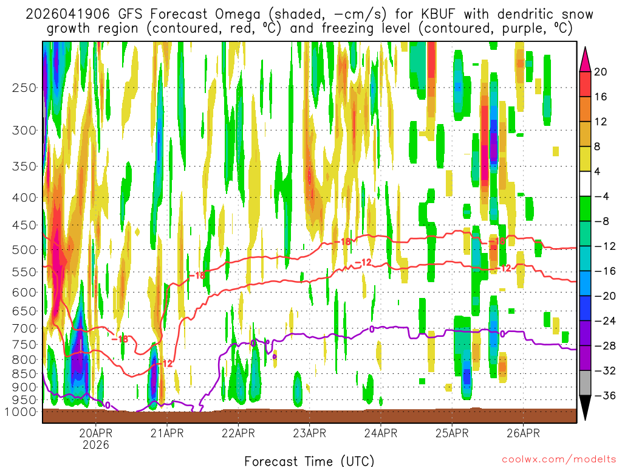Click the 26APR time axis label
This screenshot has height=467, width=622.
(x=523, y=433)
